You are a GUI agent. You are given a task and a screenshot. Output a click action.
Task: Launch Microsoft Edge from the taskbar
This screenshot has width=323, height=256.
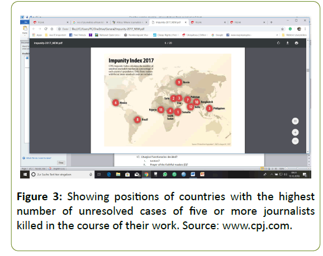point(109,175)
